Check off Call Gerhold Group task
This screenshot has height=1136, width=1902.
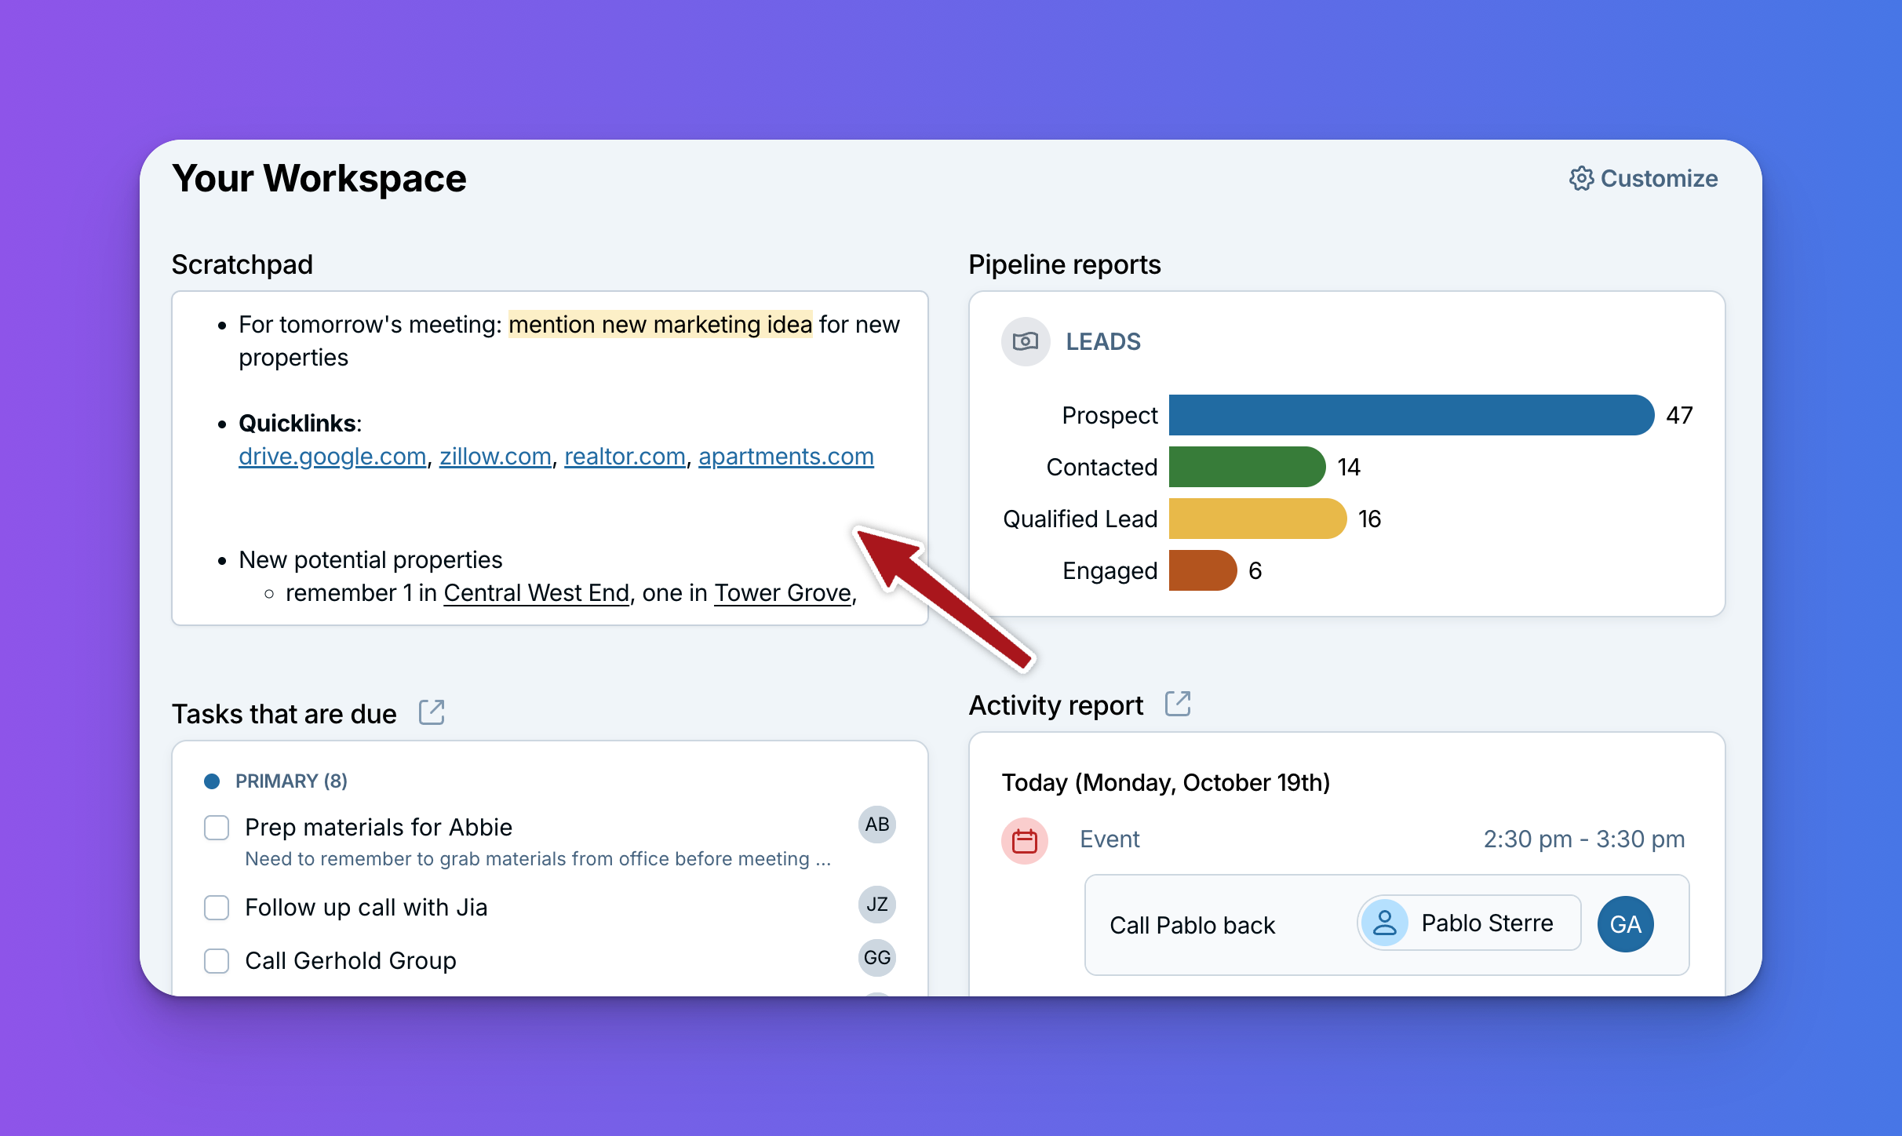[x=217, y=961]
